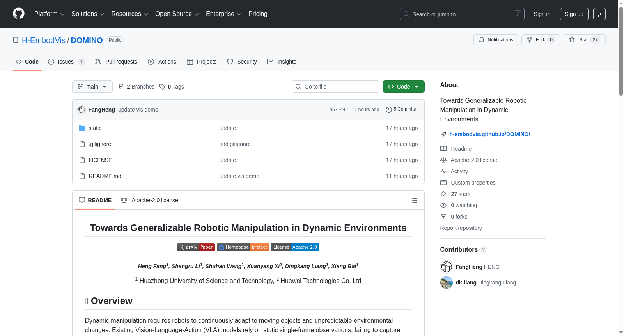624x336 pixels.
Task: Star the DOMINO repository
Action: pos(584,40)
